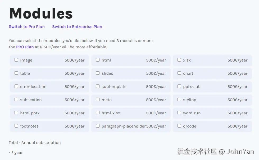The width and height of the screenshot is (259, 160).
Task: Select the chart module
Action: coord(179,73)
